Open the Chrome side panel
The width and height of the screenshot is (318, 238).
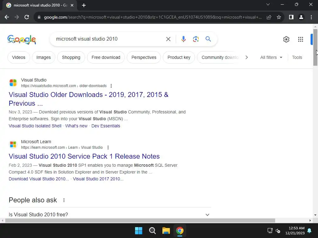291,17
